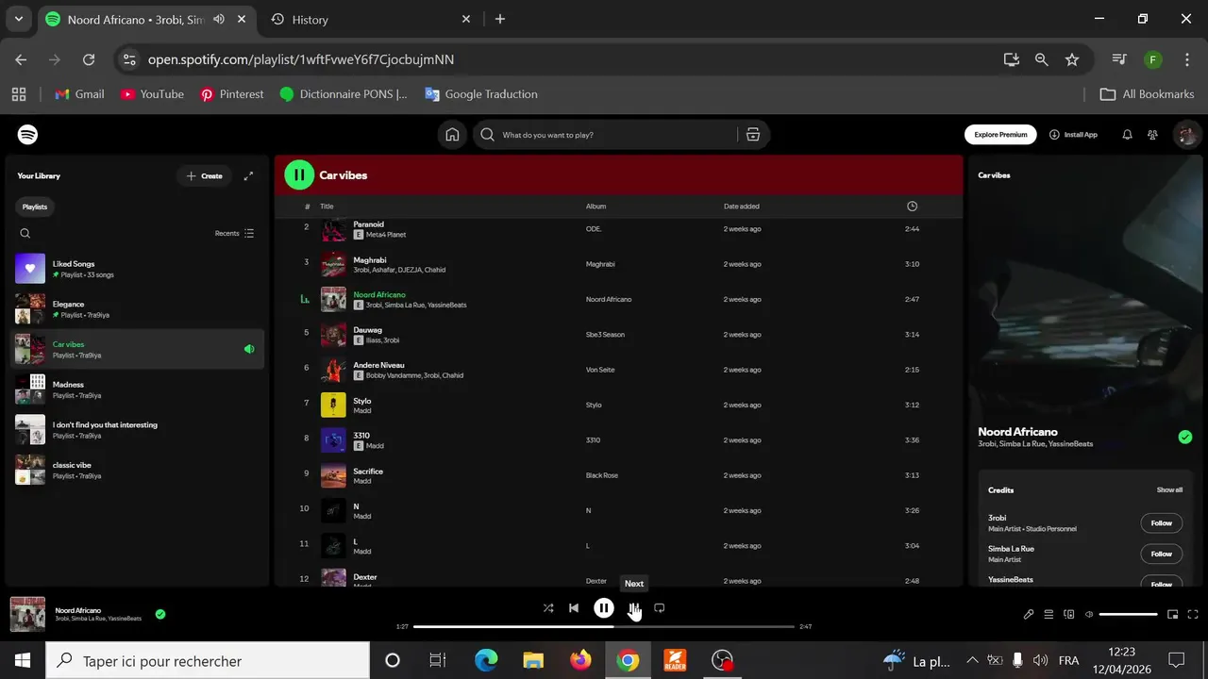Pause playback in bottom player

(x=604, y=608)
